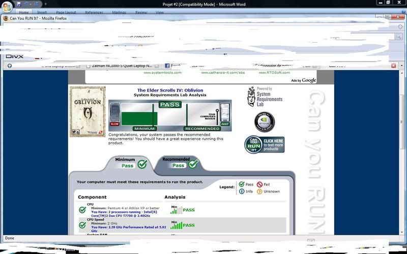Viewport: 407px width, 254px height.
Task: Click the Info legend icon
Action: click(x=242, y=192)
